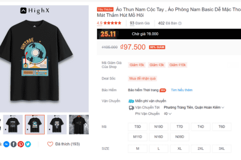Claim the Giảm ₫5k shop voucher
The image size is (241, 160).
[x=137, y=65]
